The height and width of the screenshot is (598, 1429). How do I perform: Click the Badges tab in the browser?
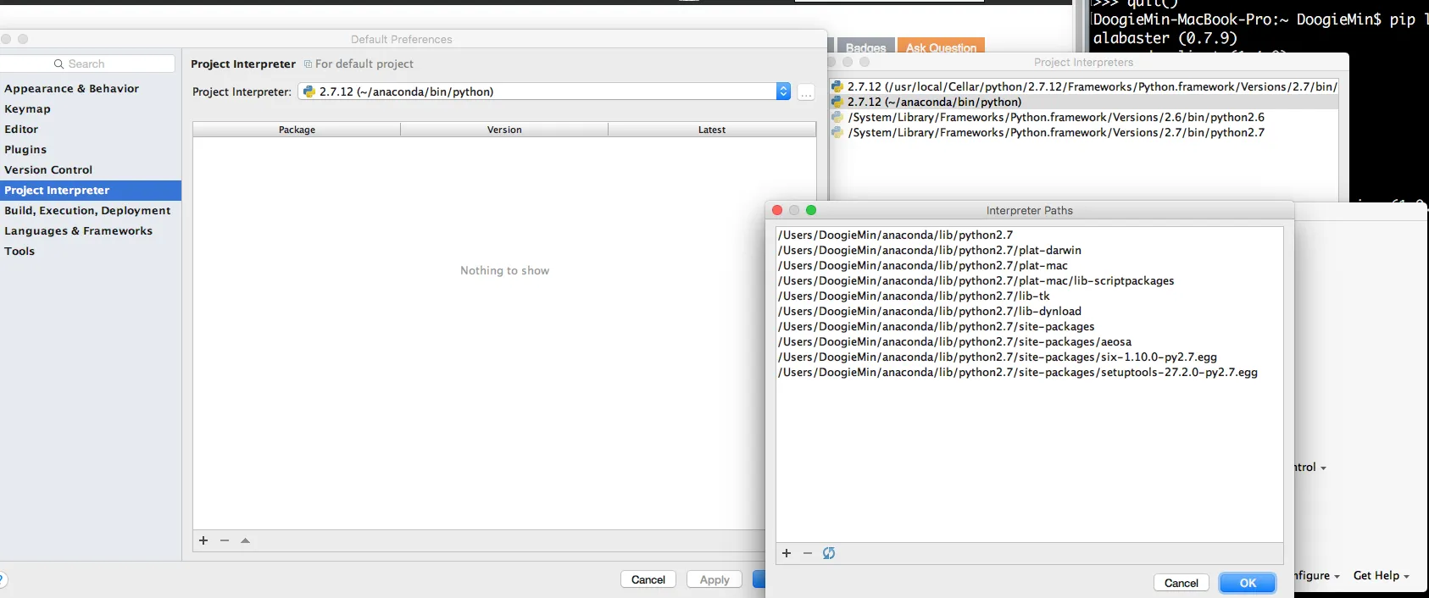(865, 47)
